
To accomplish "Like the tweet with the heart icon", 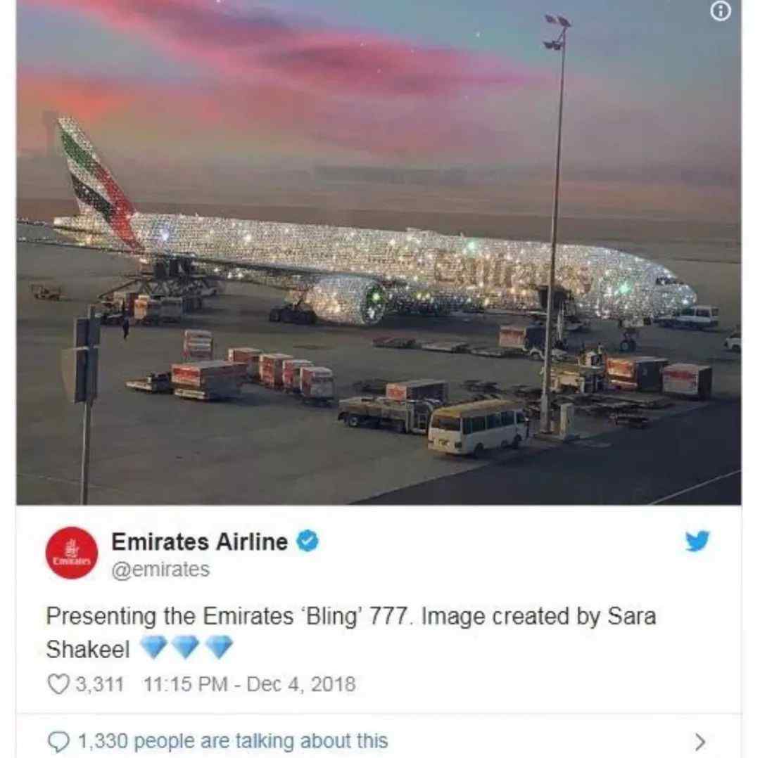I will [58, 684].
